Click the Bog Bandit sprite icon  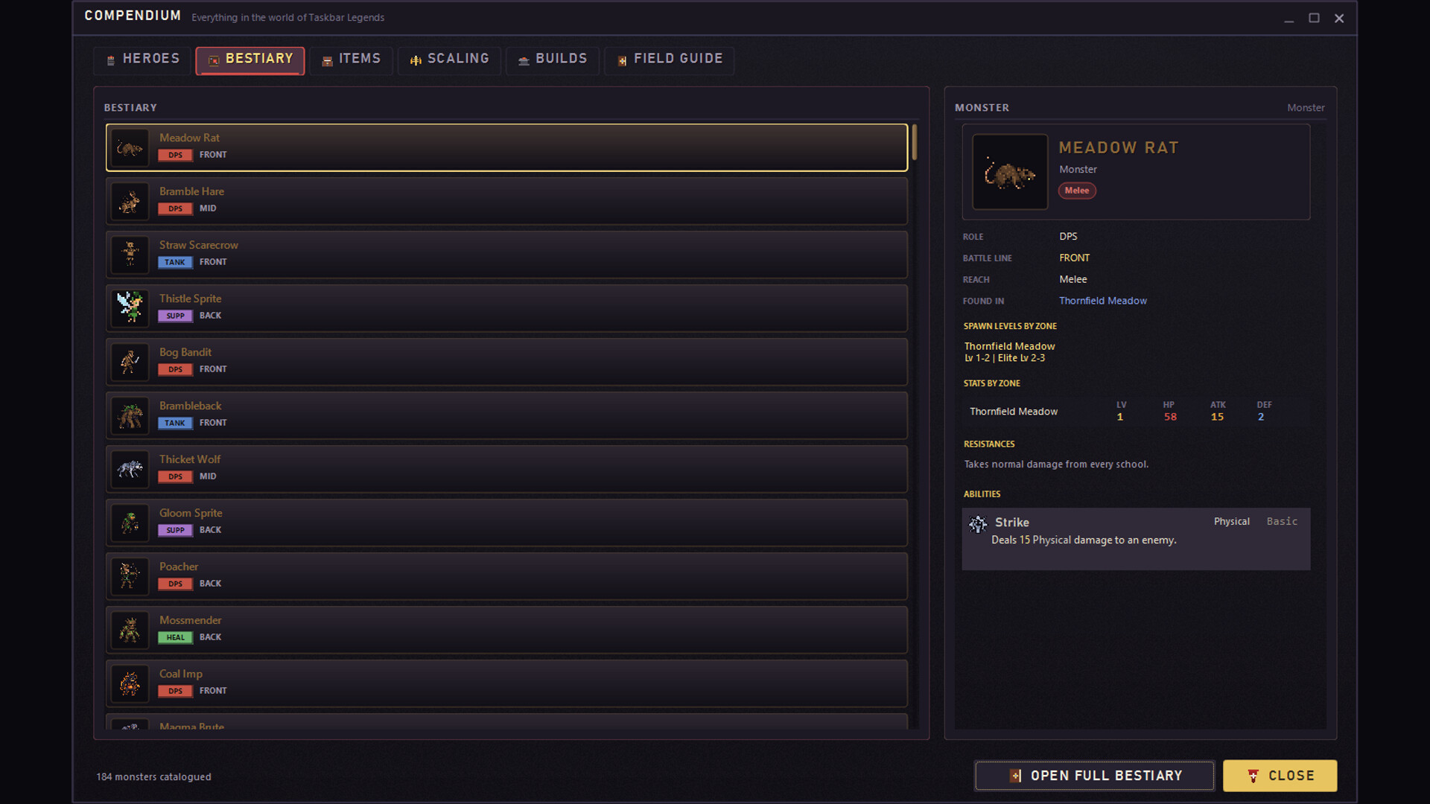(130, 363)
